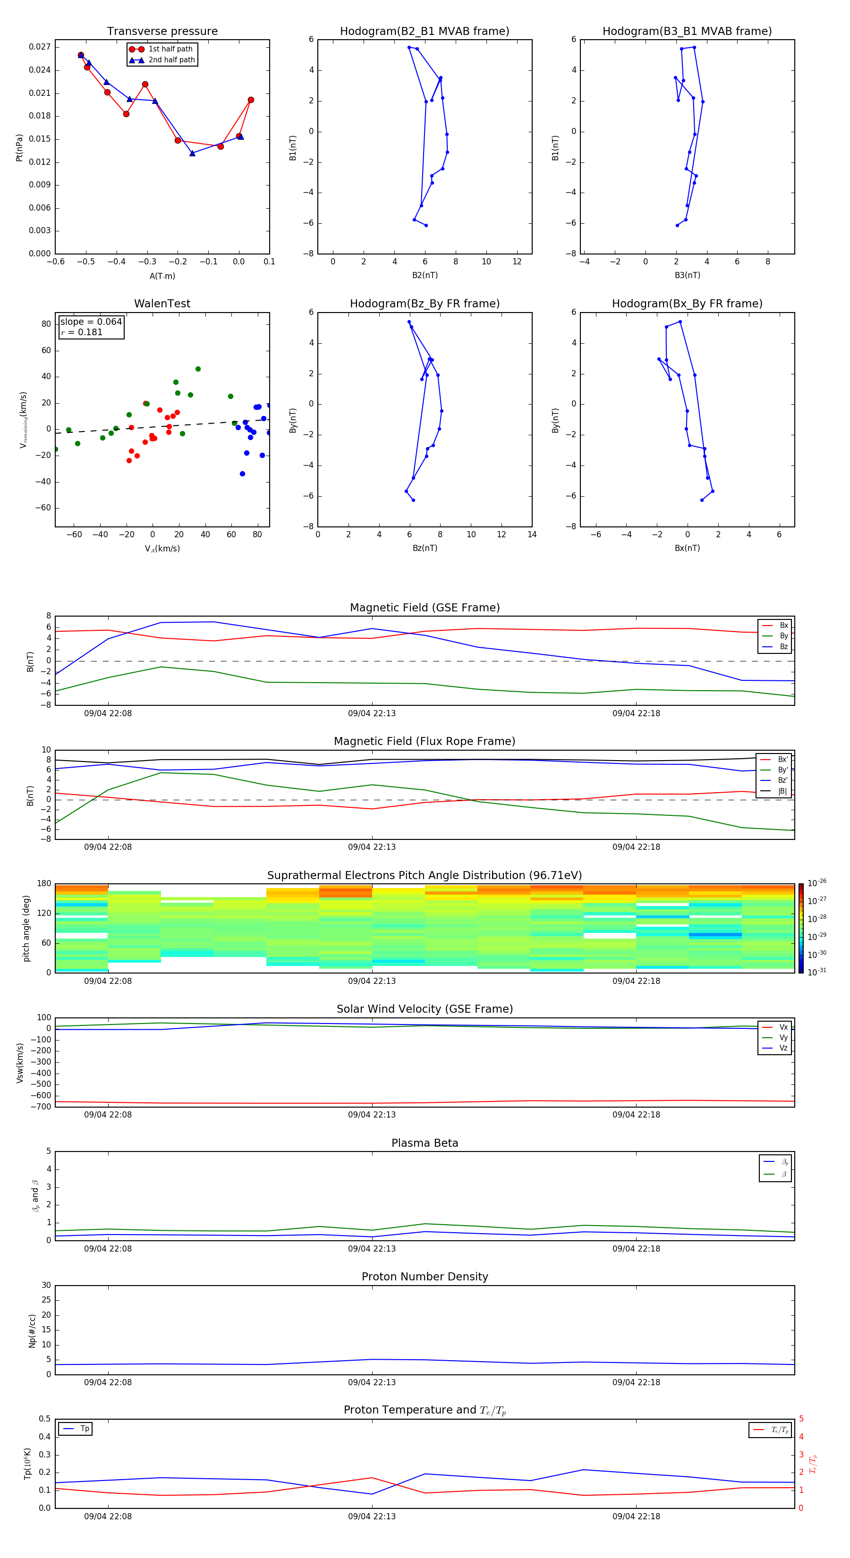Click 'Bx' in GSE magnetic field legend
The height and width of the screenshot is (1558, 850).
[775, 626]
